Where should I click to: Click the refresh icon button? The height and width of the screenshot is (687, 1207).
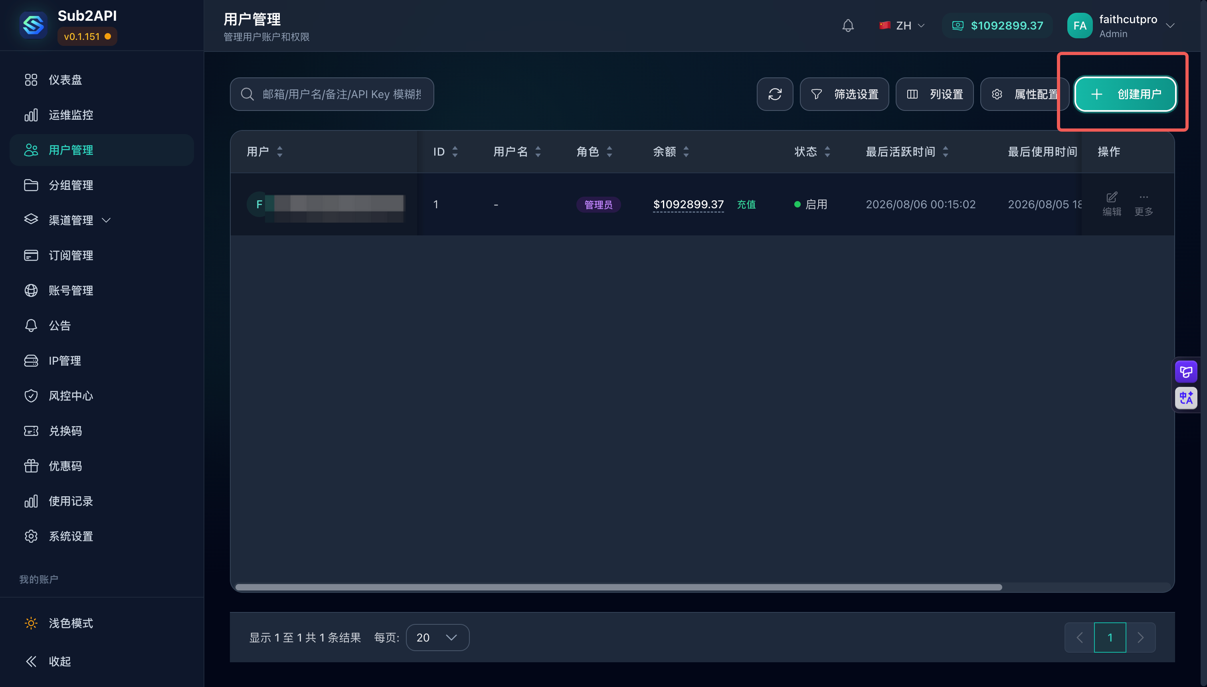775,95
